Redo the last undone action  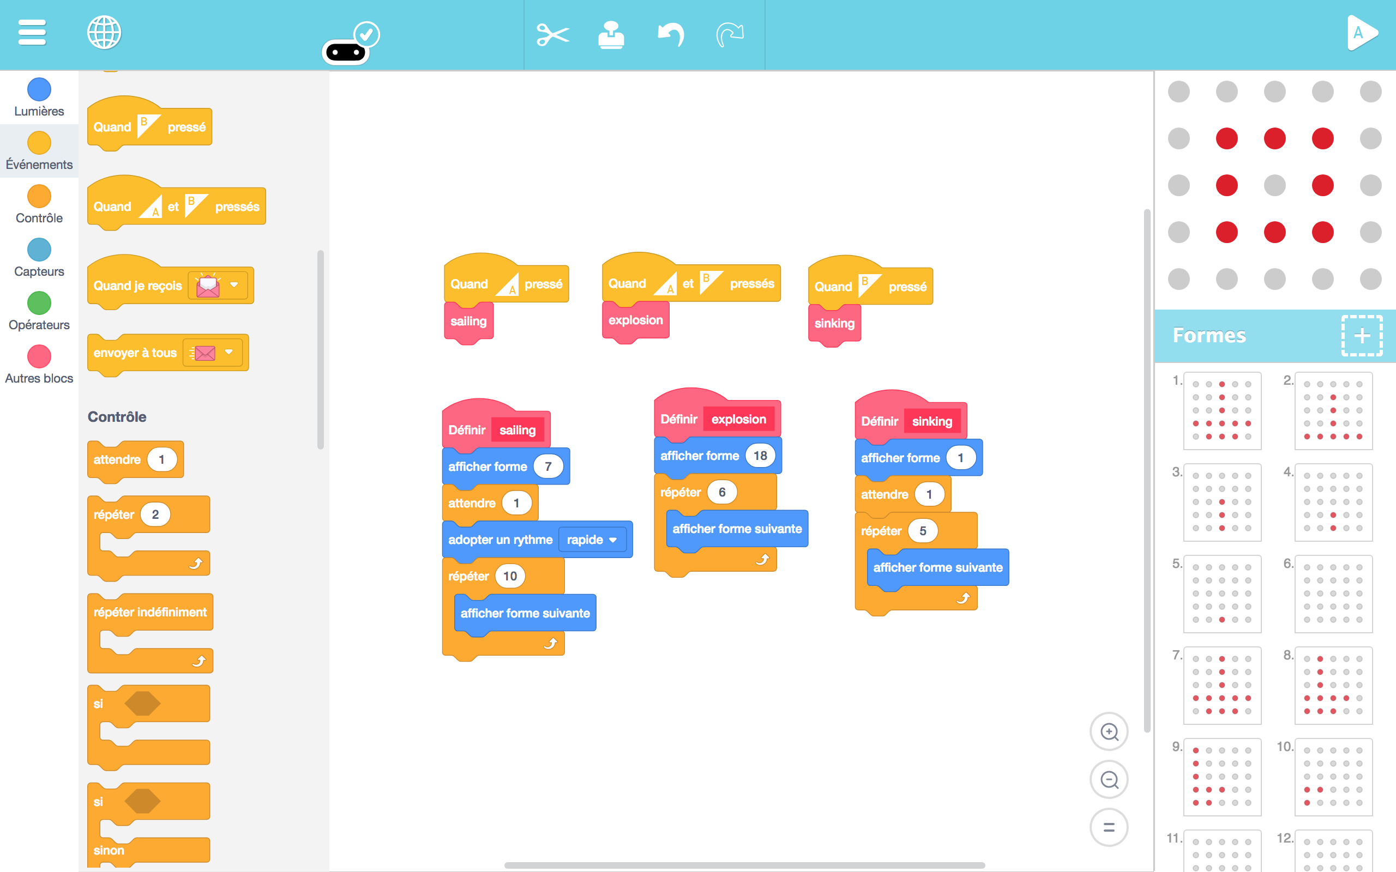(x=729, y=34)
